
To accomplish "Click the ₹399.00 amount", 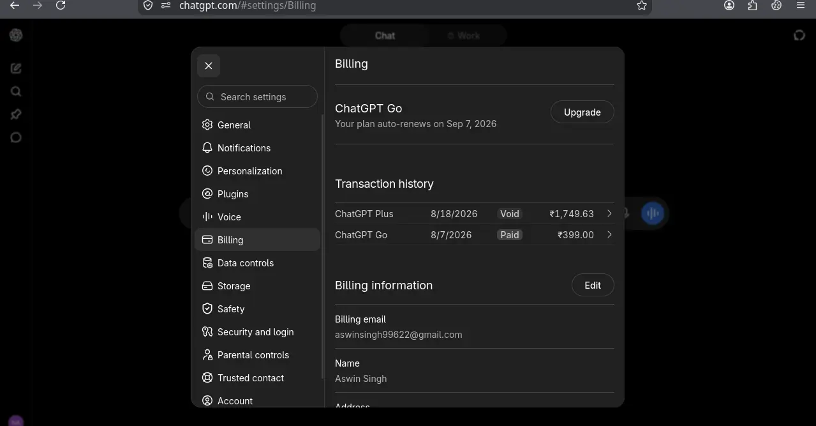I will tap(575, 235).
